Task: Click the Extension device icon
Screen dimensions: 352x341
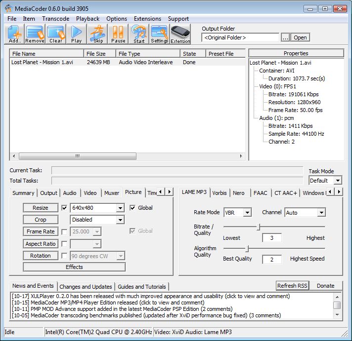Action: coord(180,34)
